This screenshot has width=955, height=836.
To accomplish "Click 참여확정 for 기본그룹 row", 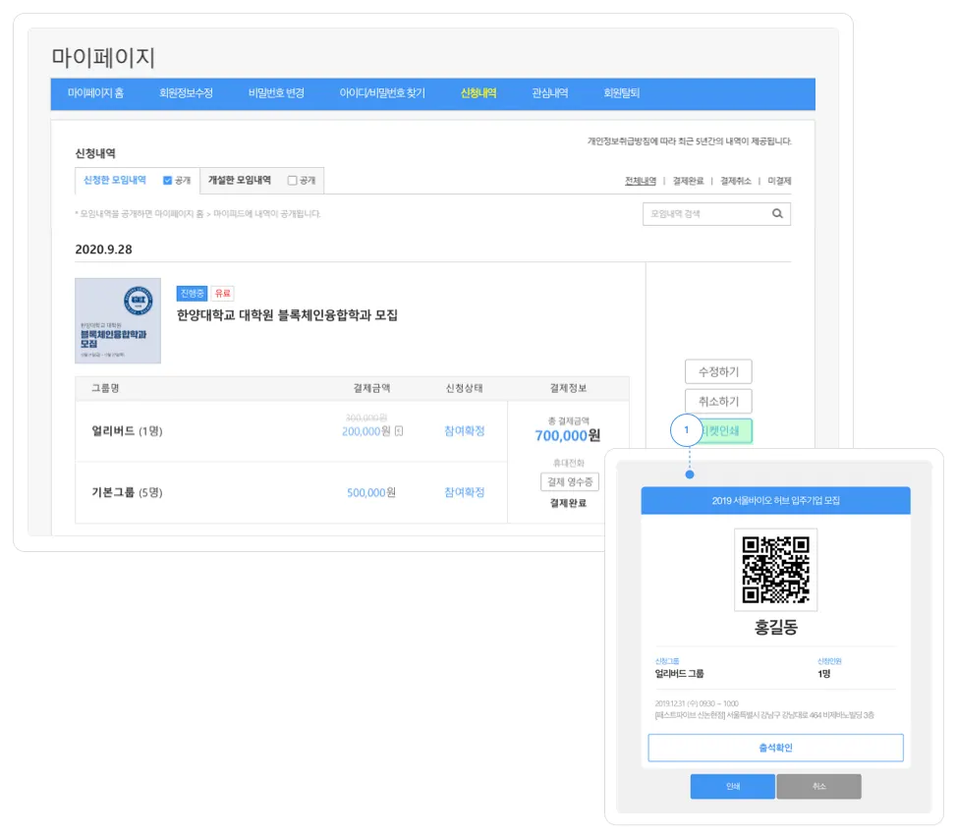I will tap(464, 492).
